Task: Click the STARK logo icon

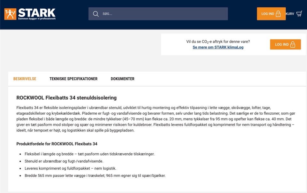Action: click(10, 14)
